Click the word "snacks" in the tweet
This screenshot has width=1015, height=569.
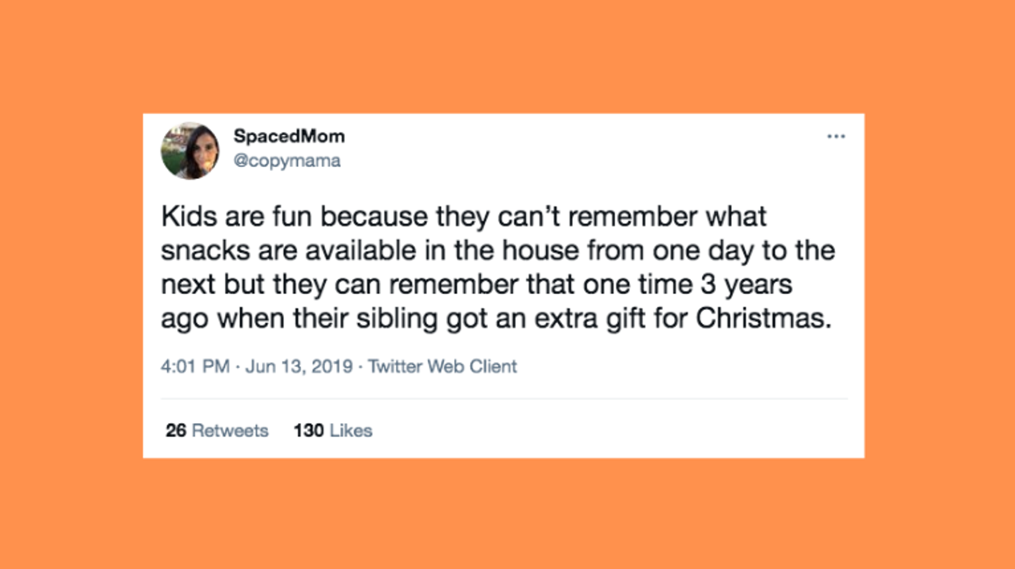point(205,250)
